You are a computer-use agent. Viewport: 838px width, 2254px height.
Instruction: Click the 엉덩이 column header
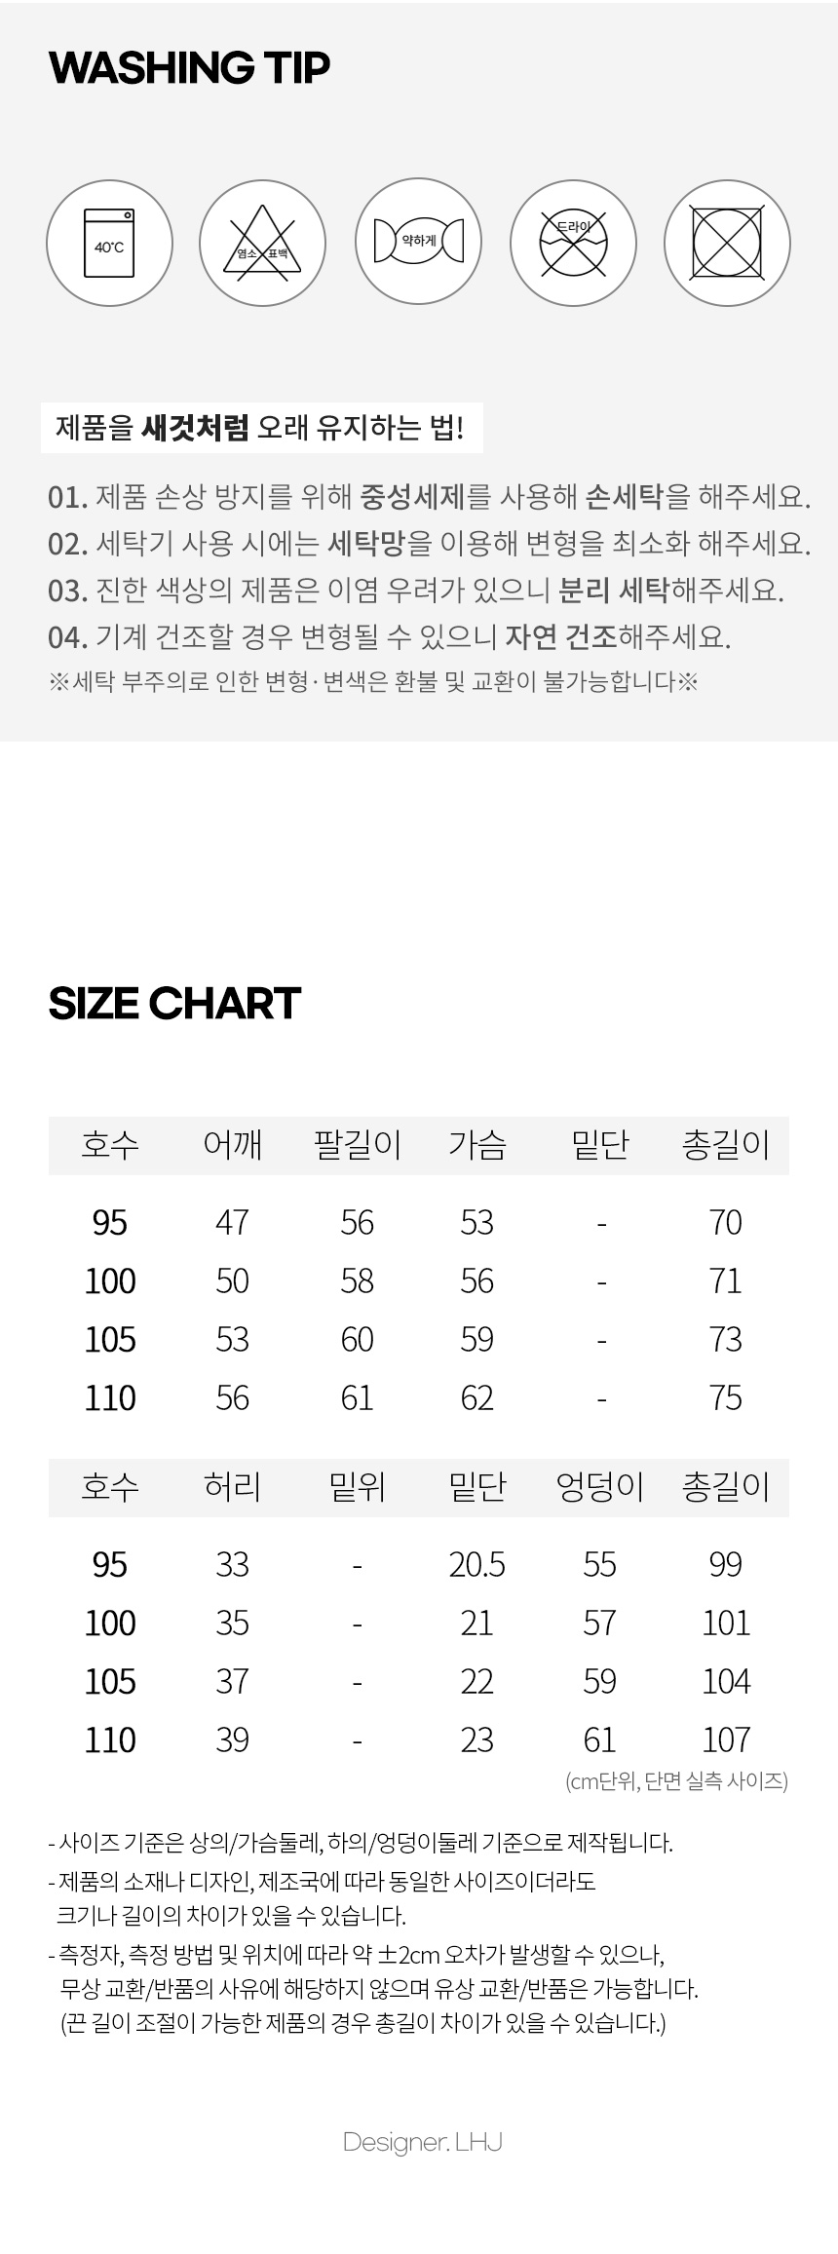click(x=600, y=1486)
